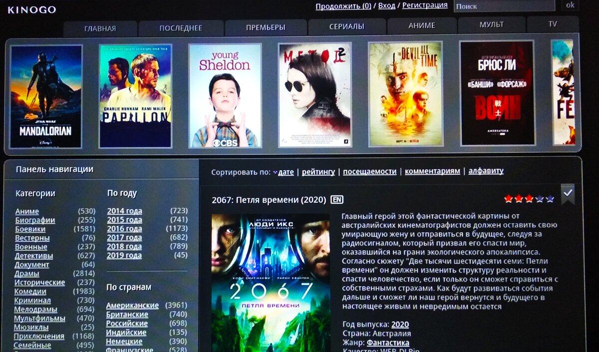Sort by дате
The width and height of the screenshot is (599, 352).
point(286,172)
